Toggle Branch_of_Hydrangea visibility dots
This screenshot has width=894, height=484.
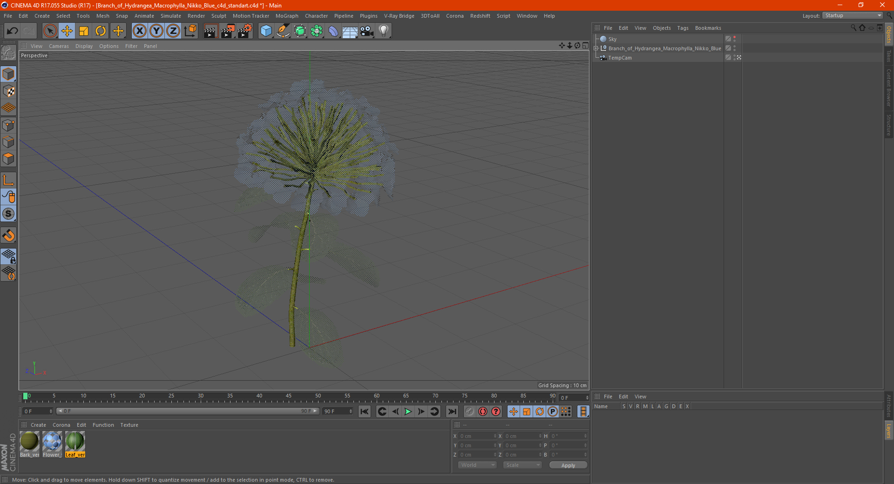coord(734,48)
